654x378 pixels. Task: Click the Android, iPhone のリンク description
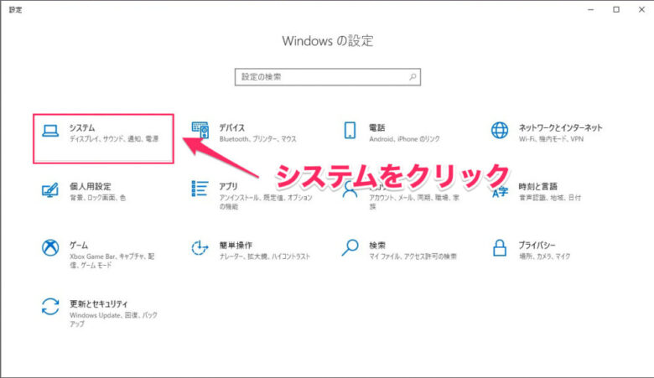[x=404, y=139]
